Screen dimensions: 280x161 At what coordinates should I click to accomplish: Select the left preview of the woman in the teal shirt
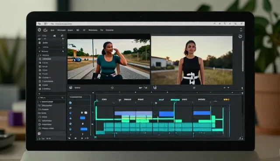[108, 59]
